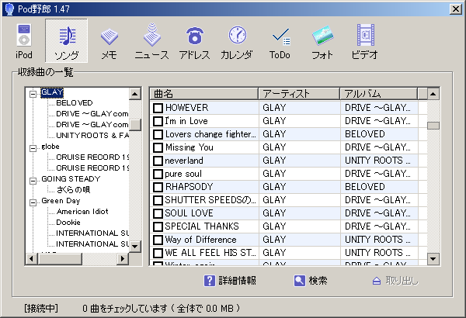Open the アドレス telephone icon

195,35
